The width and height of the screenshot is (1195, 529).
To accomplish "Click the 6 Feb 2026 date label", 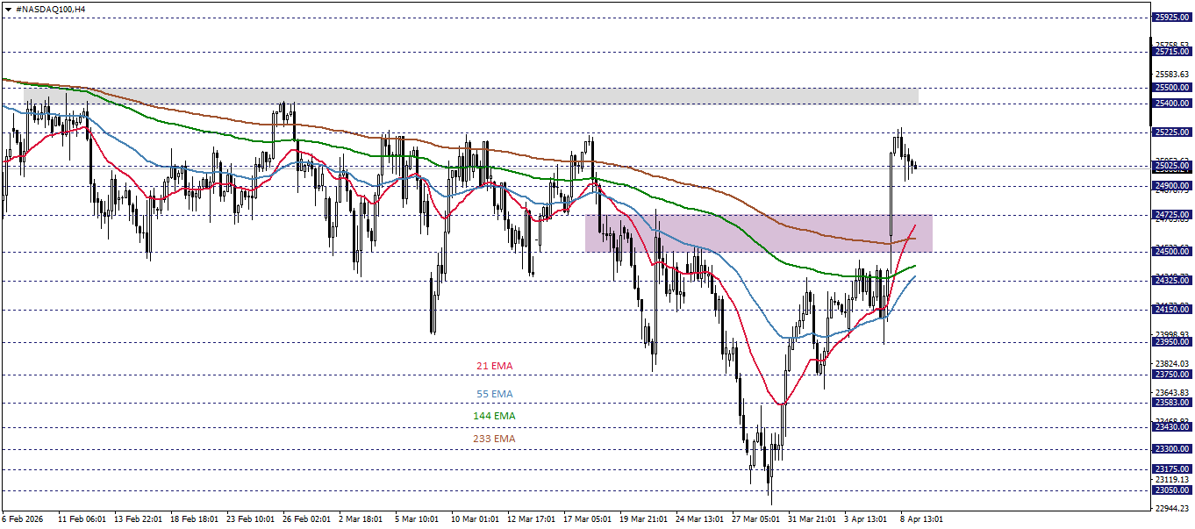I will pyautogui.click(x=22, y=518).
